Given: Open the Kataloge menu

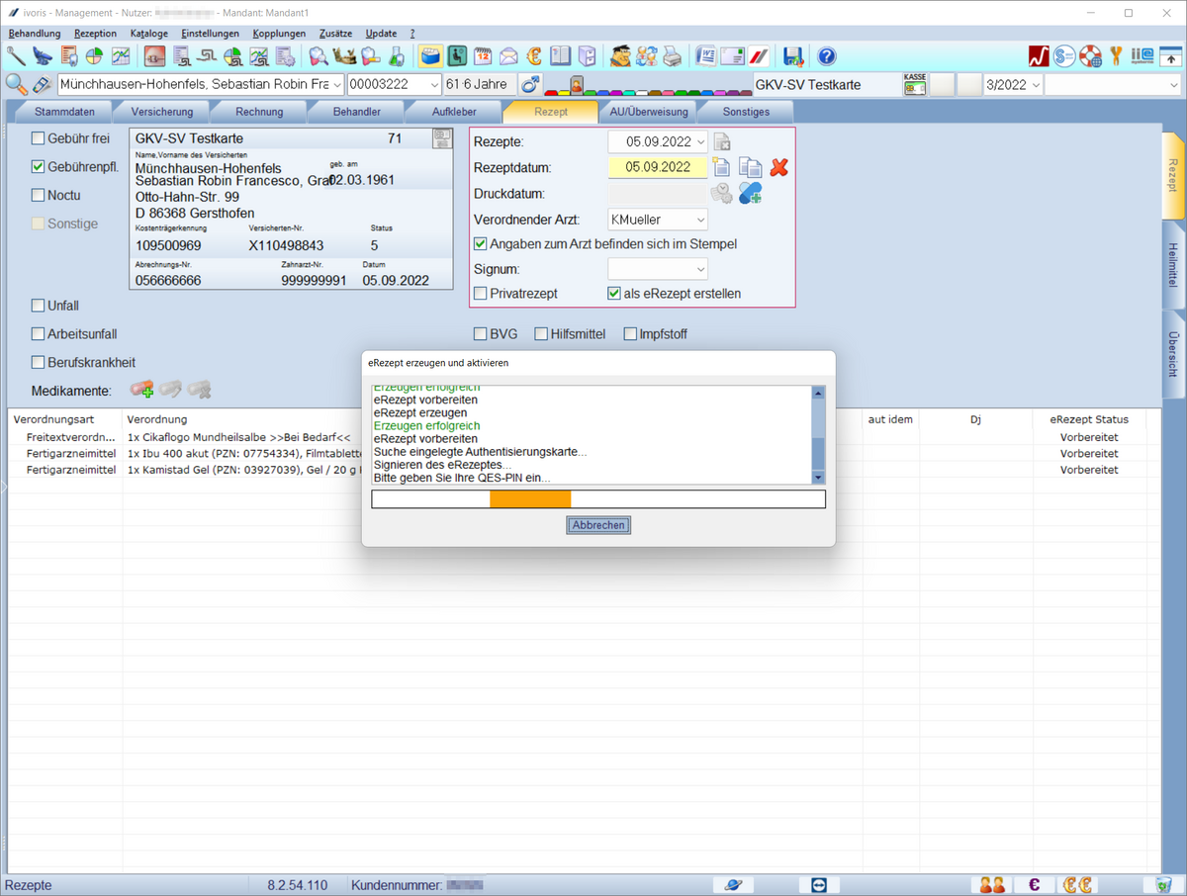Looking at the screenshot, I should [148, 34].
